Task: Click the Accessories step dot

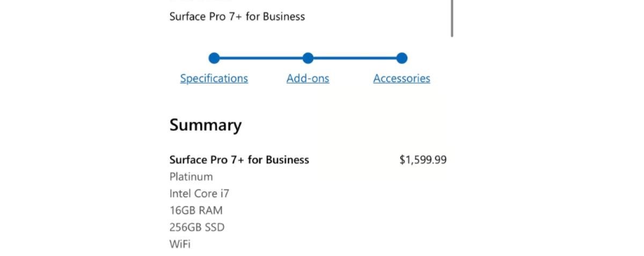Action: (401, 58)
